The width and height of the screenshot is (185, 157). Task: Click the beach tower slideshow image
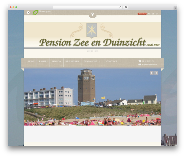click(x=92, y=97)
